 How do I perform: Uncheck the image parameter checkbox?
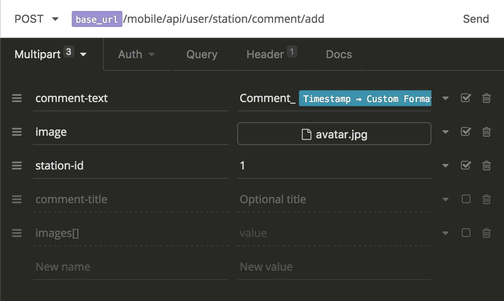pos(466,132)
